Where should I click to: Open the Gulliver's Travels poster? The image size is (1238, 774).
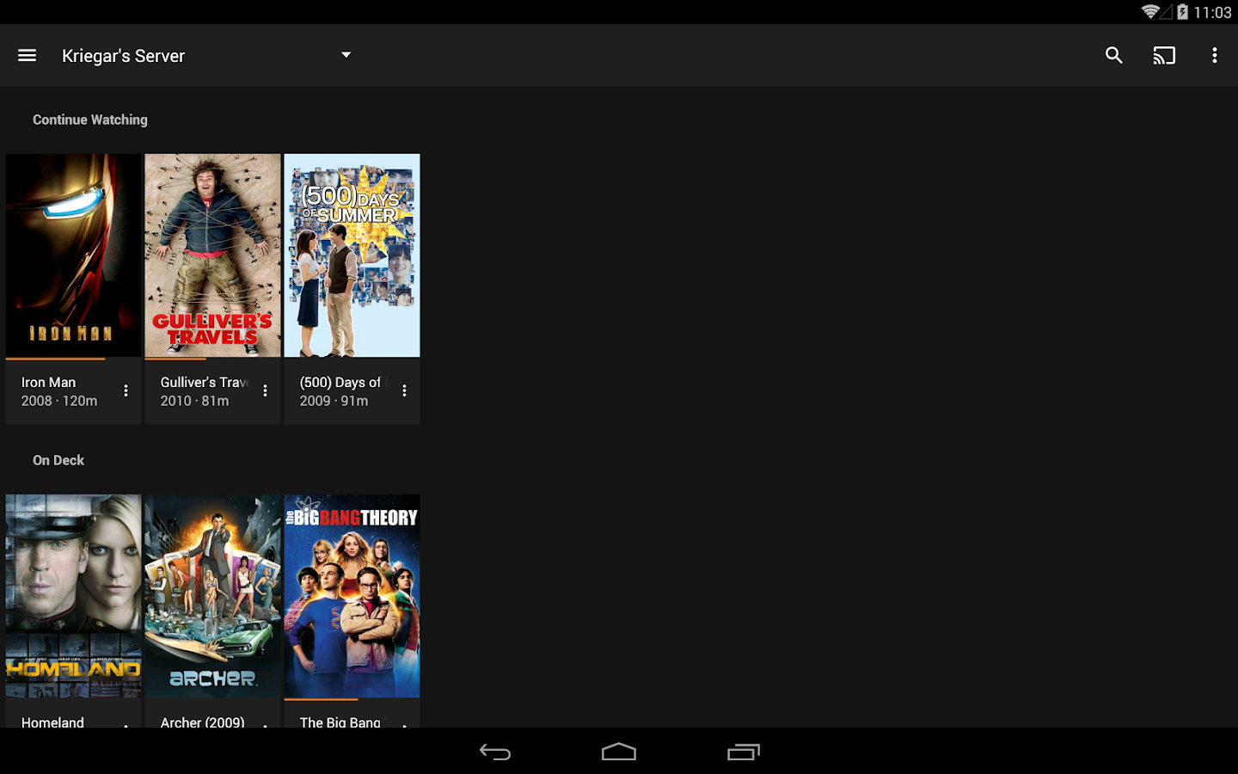tap(212, 255)
